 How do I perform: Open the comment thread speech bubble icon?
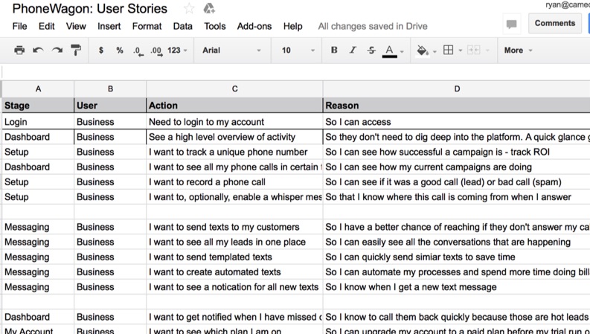click(511, 24)
